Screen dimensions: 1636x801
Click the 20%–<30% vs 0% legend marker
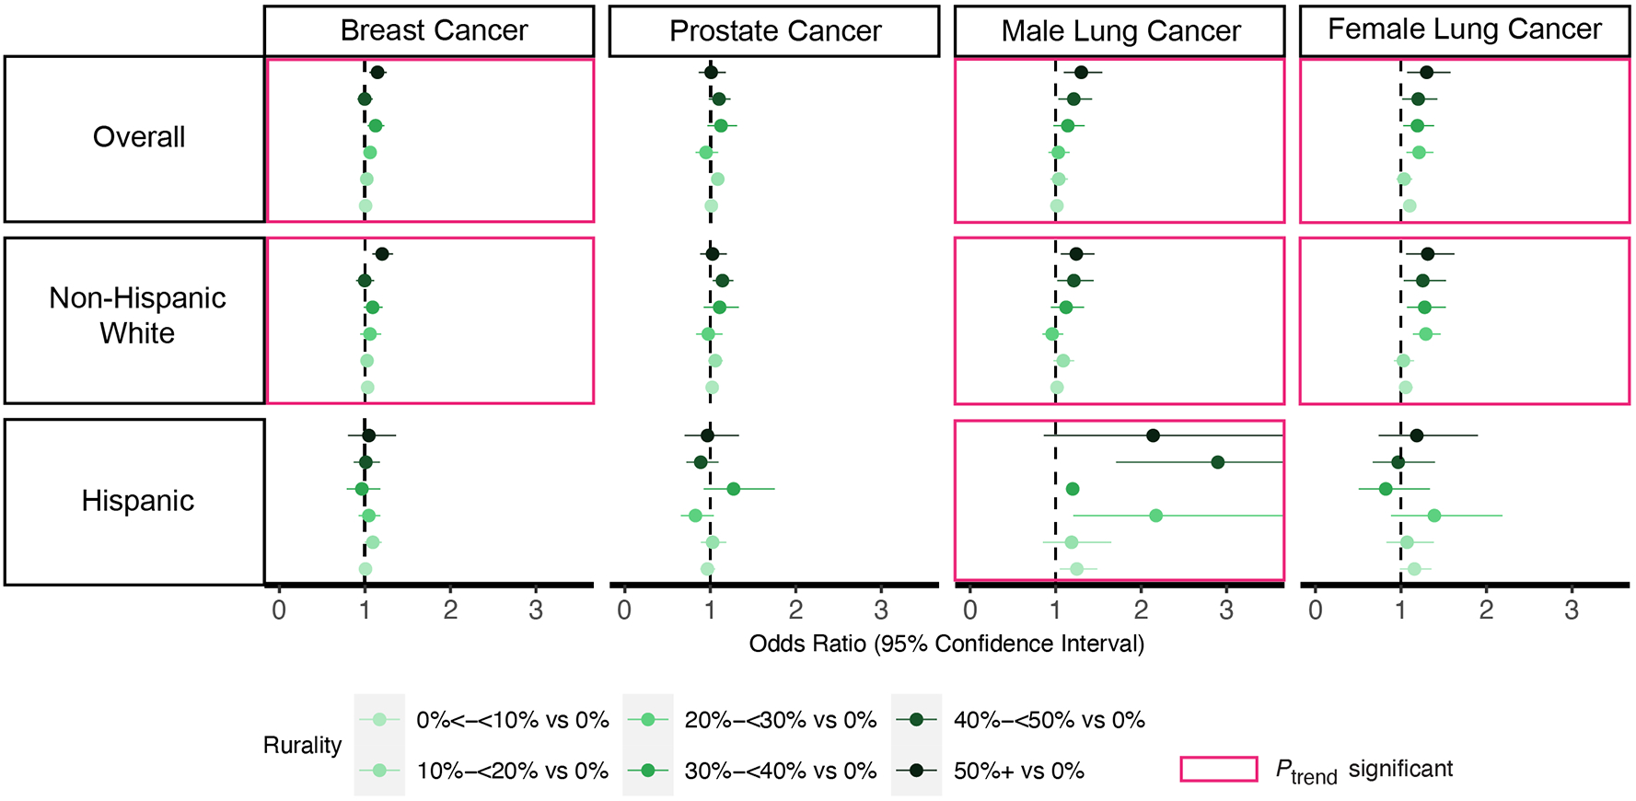click(x=648, y=720)
